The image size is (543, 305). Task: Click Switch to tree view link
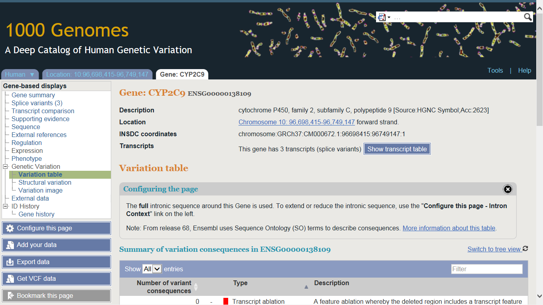tap(494, 249)
